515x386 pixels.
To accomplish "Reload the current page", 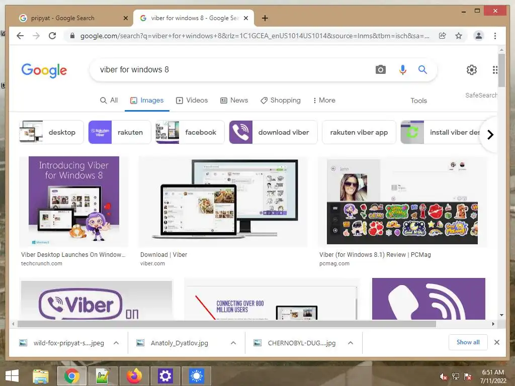I will click(x=52, y=36).
